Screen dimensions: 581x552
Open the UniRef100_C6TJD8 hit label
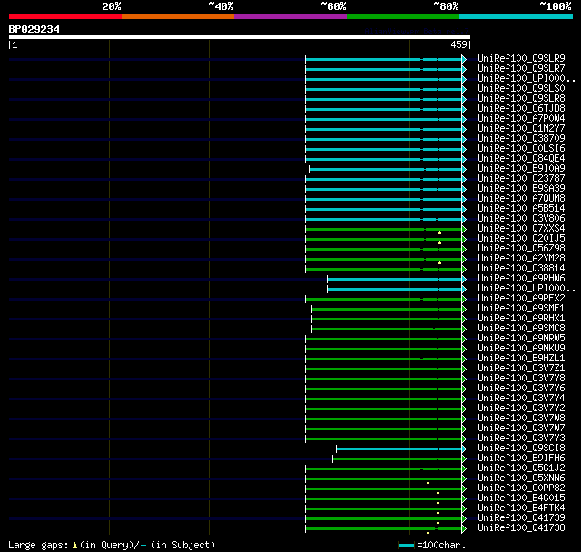coord(521,109)
